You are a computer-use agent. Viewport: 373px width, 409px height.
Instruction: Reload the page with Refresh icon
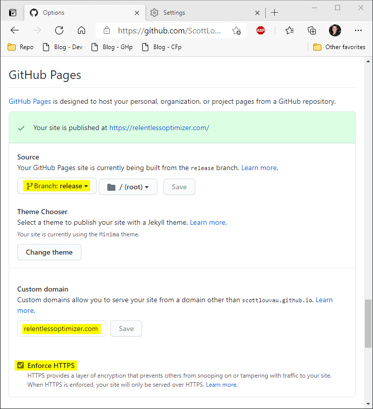59,30
